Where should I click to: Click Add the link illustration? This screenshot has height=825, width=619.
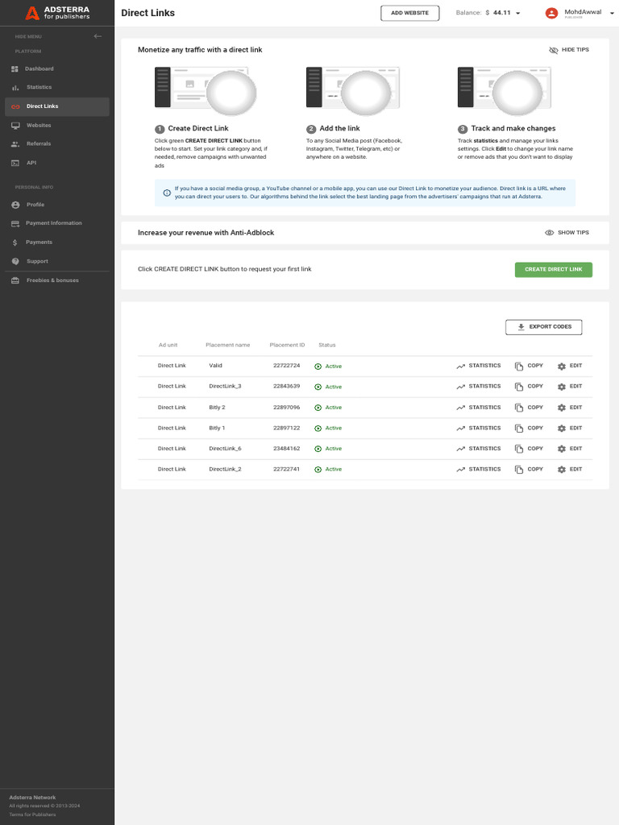(353, 92)
